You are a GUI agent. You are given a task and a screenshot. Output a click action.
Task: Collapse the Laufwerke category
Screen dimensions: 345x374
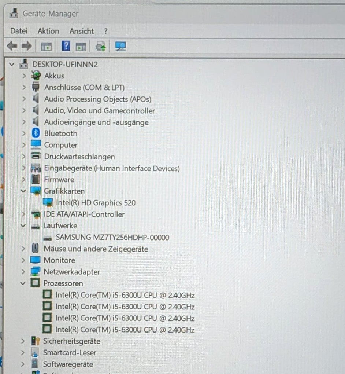click(23, 225)
